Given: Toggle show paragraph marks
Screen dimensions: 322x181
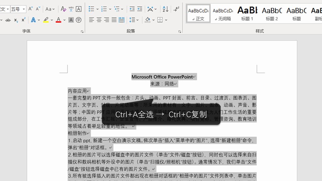Looking at the screenshot, I should click(x=176, y=9).
